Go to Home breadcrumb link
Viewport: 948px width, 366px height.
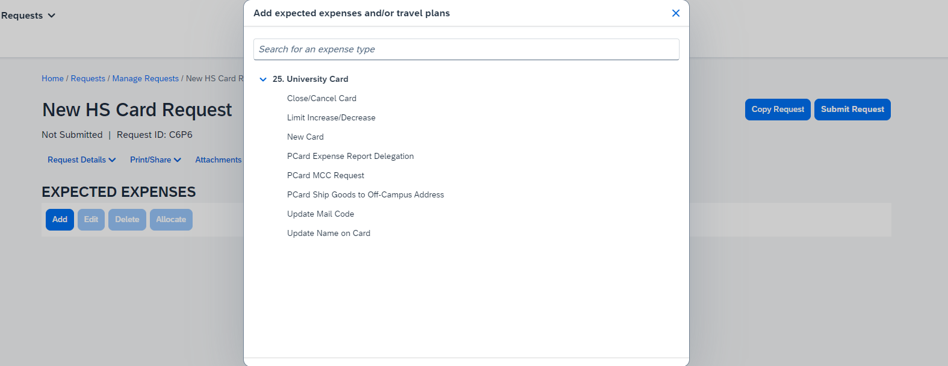[52, 79]
